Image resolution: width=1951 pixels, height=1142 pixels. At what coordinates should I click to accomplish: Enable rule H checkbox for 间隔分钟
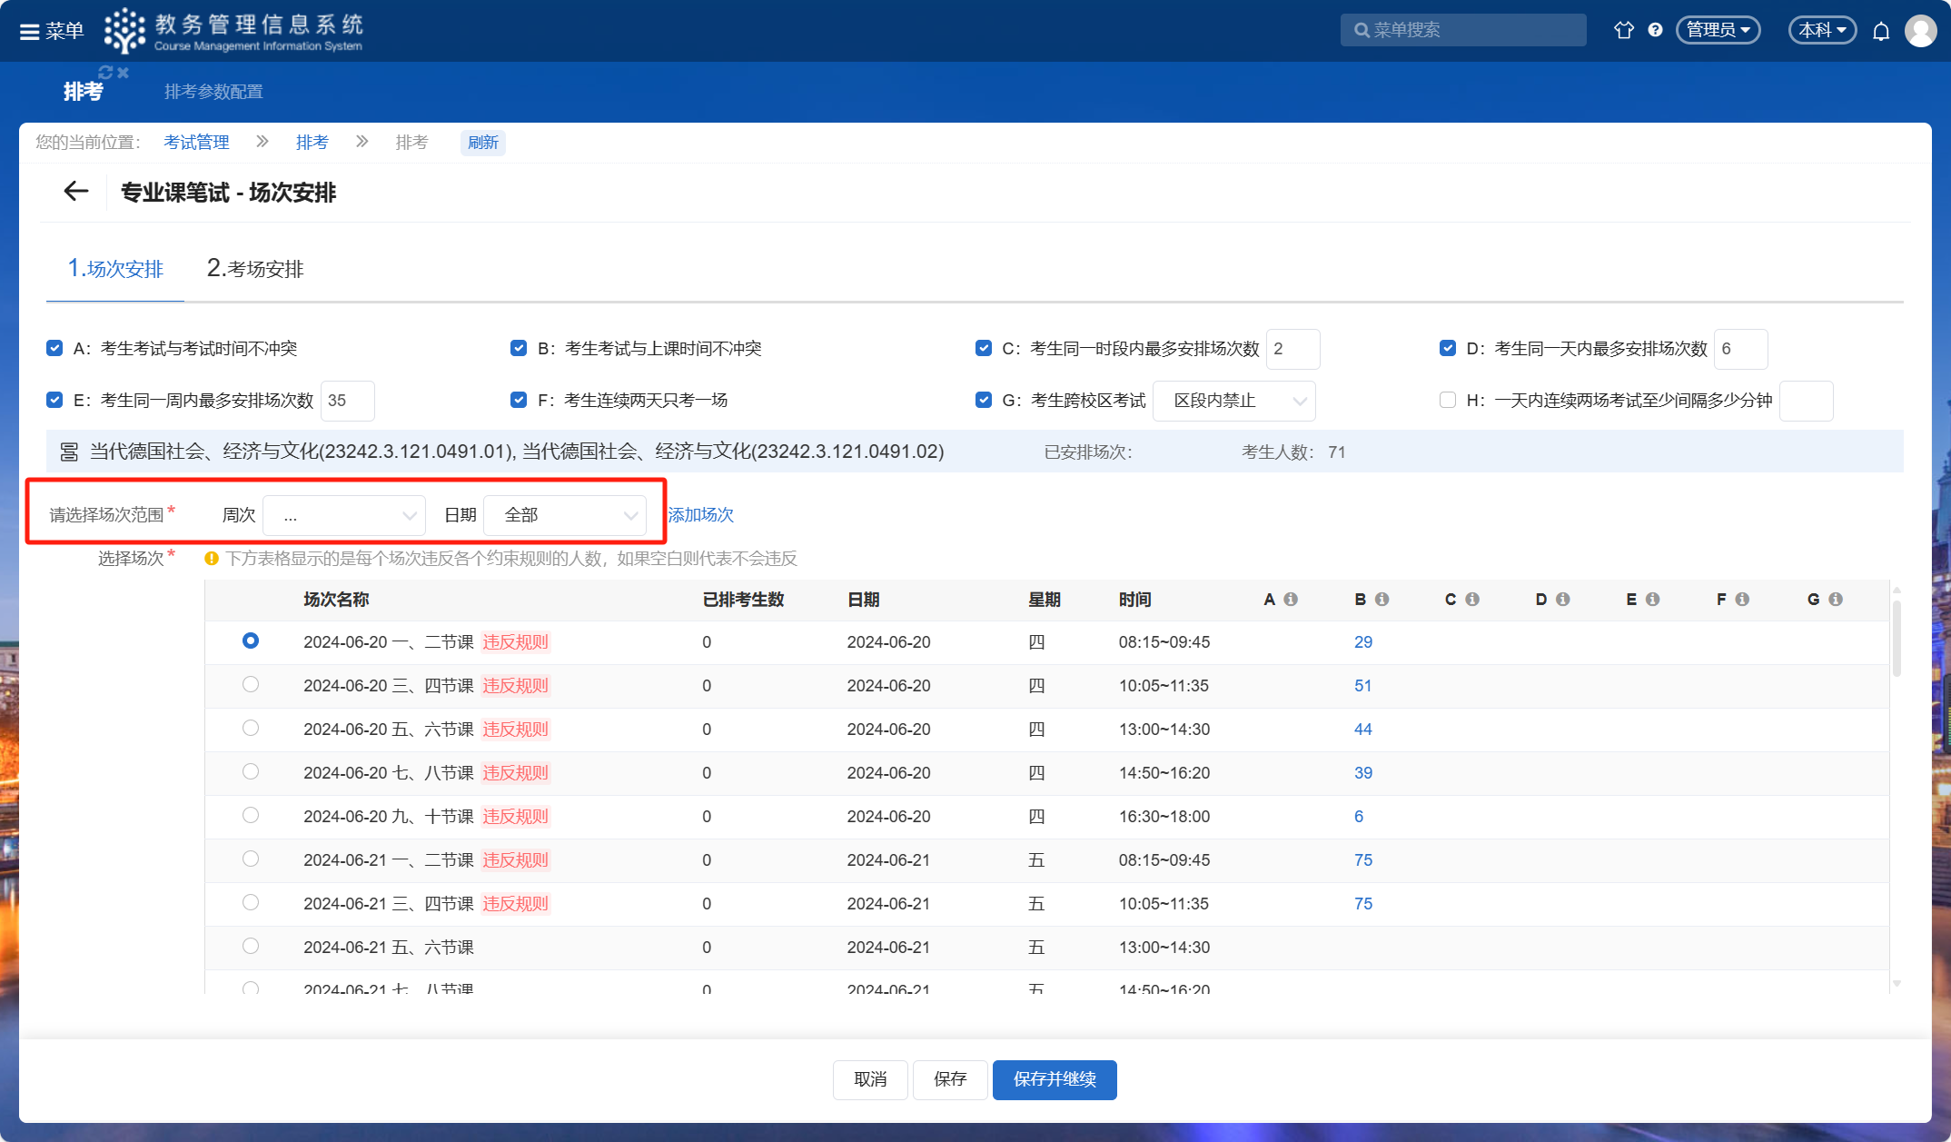[1448, 401]
